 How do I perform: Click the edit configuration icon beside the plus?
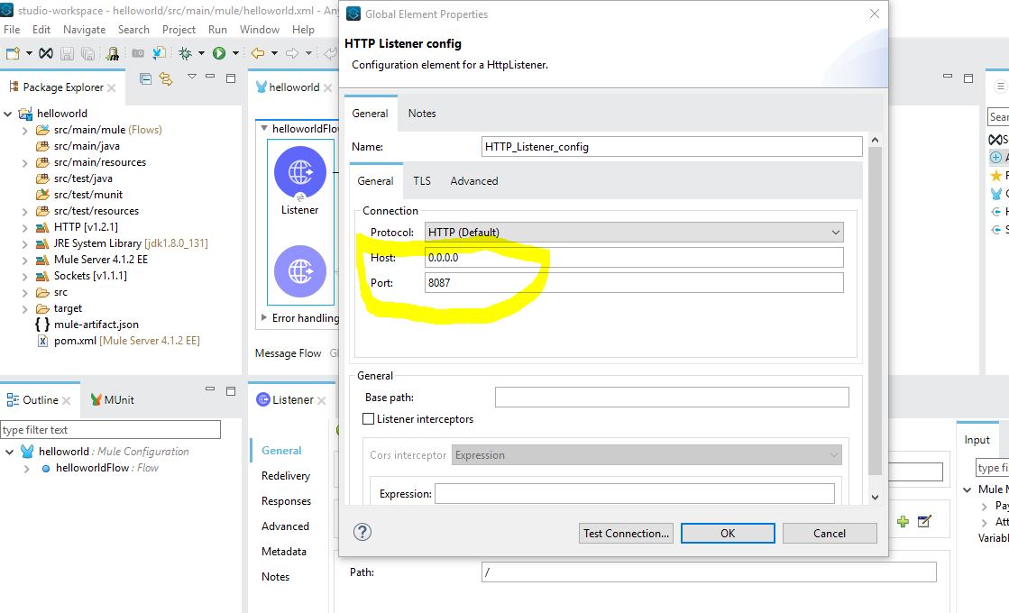924,521
